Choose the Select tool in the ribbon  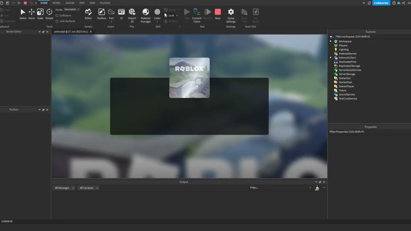(23, 14)
